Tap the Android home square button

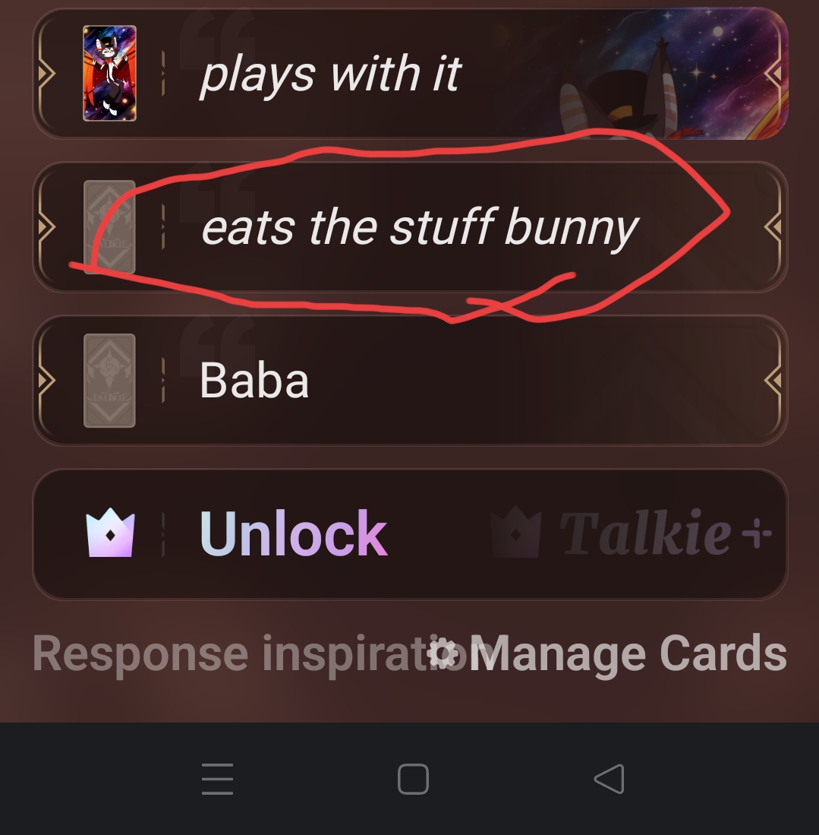click(x=413, y=779)
